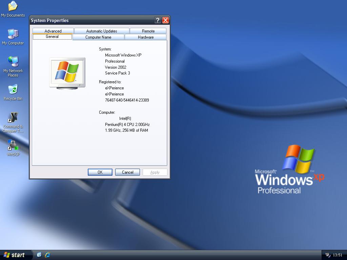Image resolution: width=347 pixels, height=260 pixels.
Task: Switch to the Remote tab
Action: coord(148,31)
